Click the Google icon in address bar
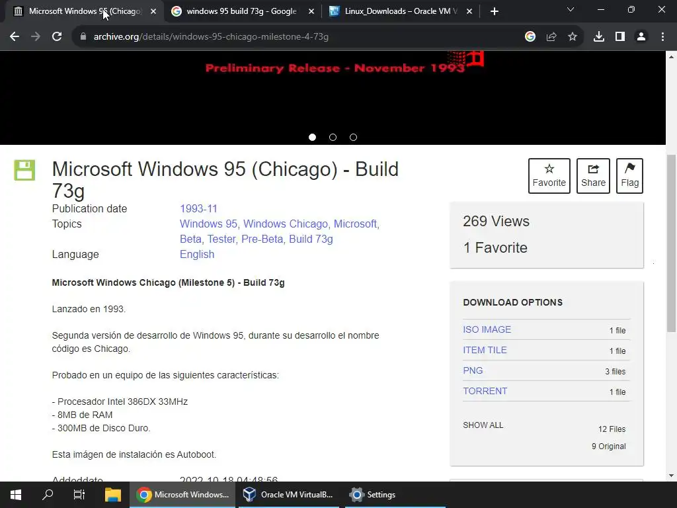Screen dimensions: 677x508 pyautogui.click(x=530, y=37)
